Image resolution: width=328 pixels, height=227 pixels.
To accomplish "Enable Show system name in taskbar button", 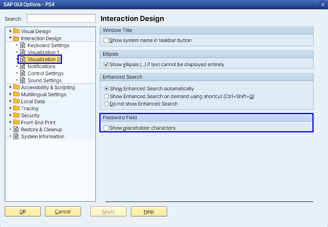I will click(x=106, y=40).
